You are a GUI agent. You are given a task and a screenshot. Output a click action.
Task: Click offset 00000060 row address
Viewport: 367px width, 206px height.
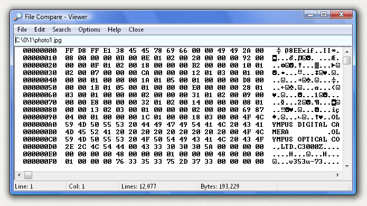40,95
